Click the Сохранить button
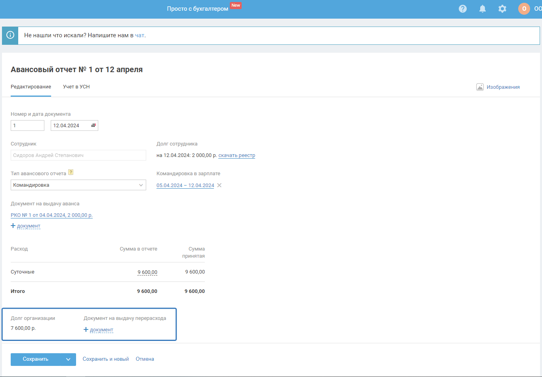The height and width of the screenshot is (377, 542). pyautogui.click(x=36, y=360)
